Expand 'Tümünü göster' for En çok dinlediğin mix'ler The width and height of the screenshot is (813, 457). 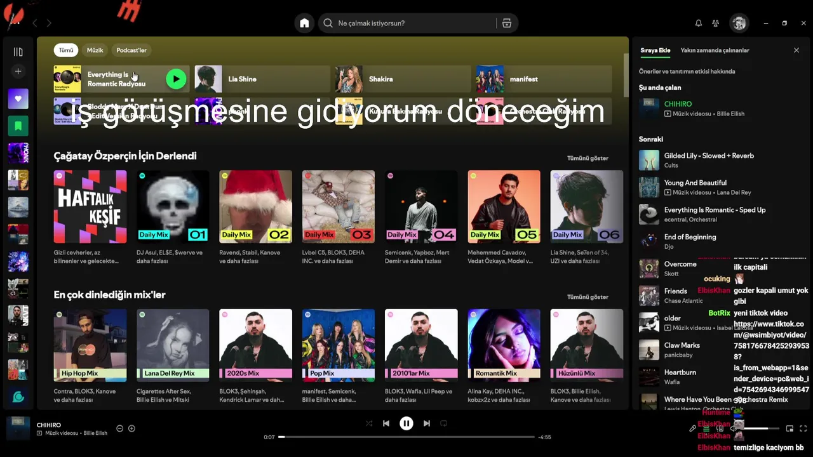(588, 296)
